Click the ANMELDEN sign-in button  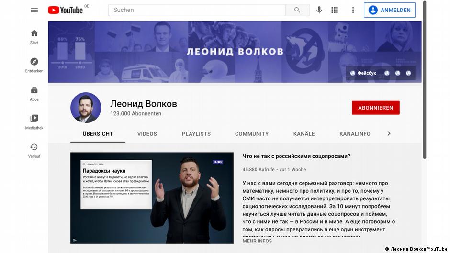coord(390,10)
